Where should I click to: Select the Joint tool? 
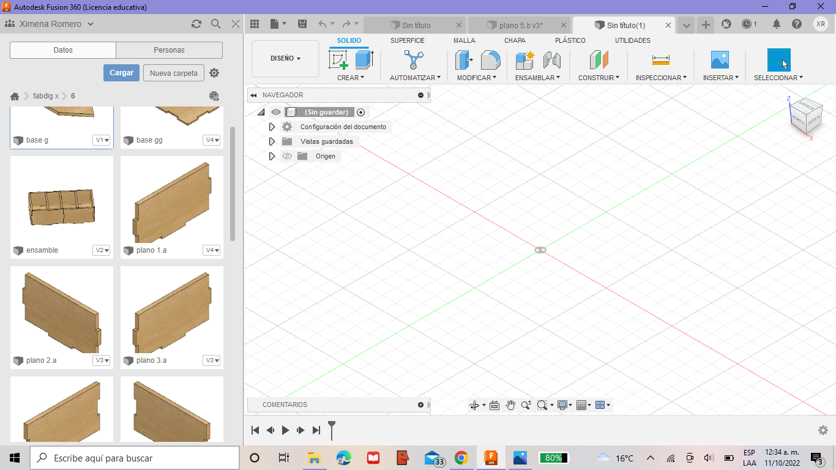click(x=552, y=60)
